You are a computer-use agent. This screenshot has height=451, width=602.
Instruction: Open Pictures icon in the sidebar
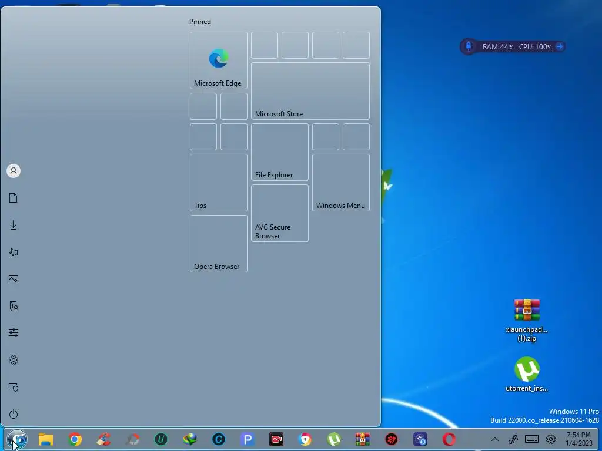click(14, 279)
